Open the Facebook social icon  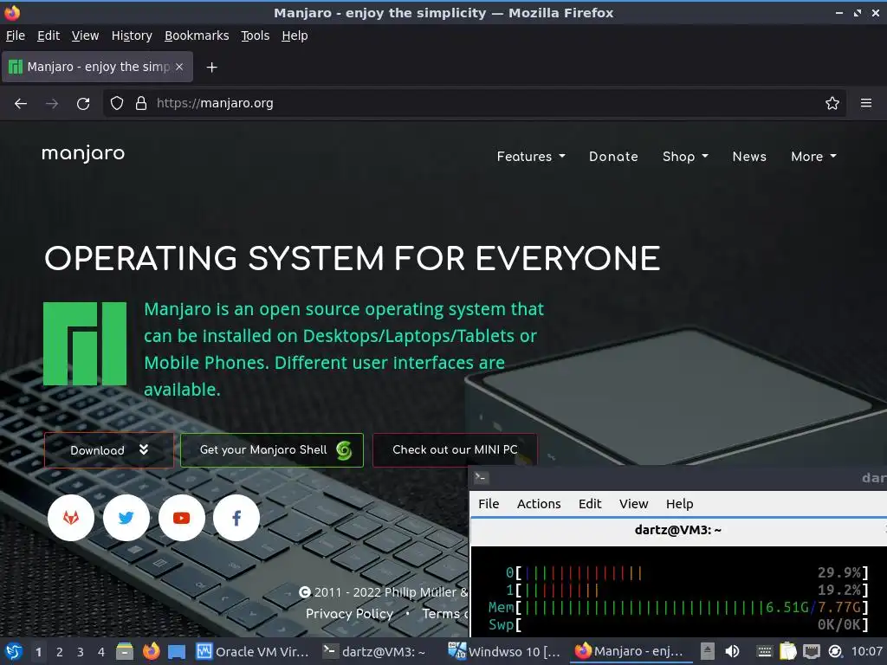[236, 518]
